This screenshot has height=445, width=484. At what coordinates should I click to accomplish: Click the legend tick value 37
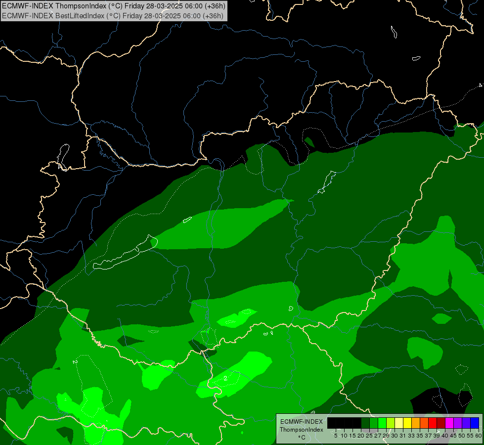coord(428,436)
